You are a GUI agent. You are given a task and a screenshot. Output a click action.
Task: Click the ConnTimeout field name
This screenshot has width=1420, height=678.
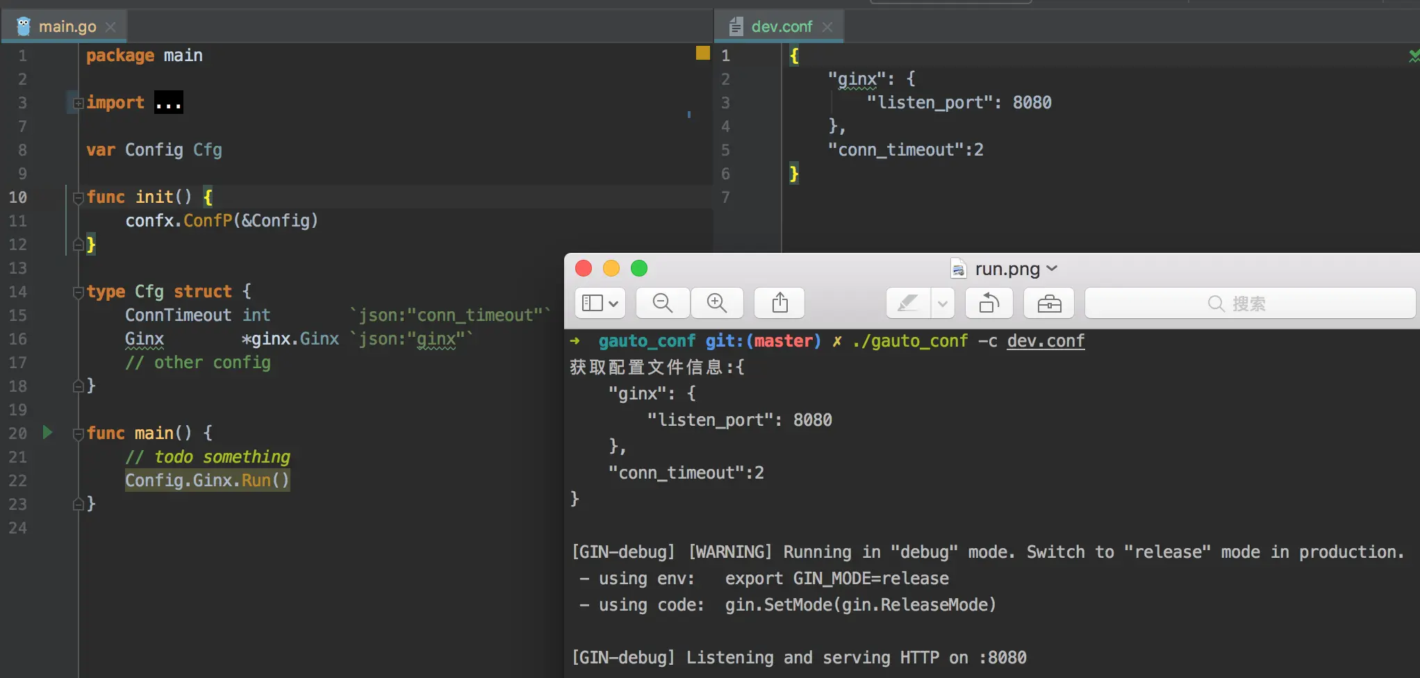(178, 315)
